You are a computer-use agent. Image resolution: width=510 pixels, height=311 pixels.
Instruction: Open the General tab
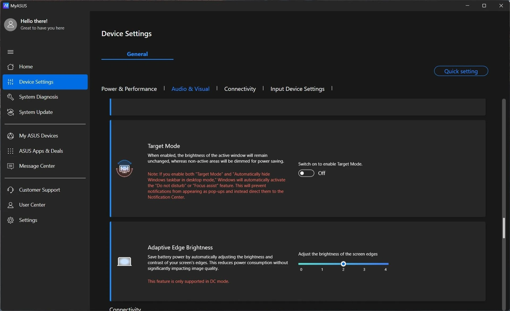click(137, 54)
